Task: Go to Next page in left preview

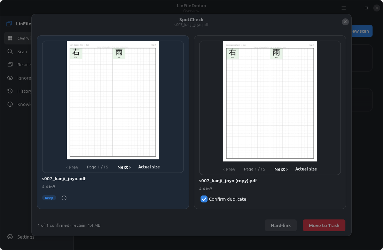Action: click(124, 167)
